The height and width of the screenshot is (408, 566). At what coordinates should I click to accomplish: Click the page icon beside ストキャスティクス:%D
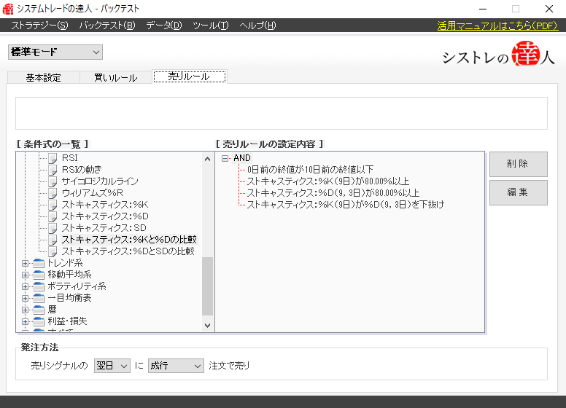click(x=53, y=216)
